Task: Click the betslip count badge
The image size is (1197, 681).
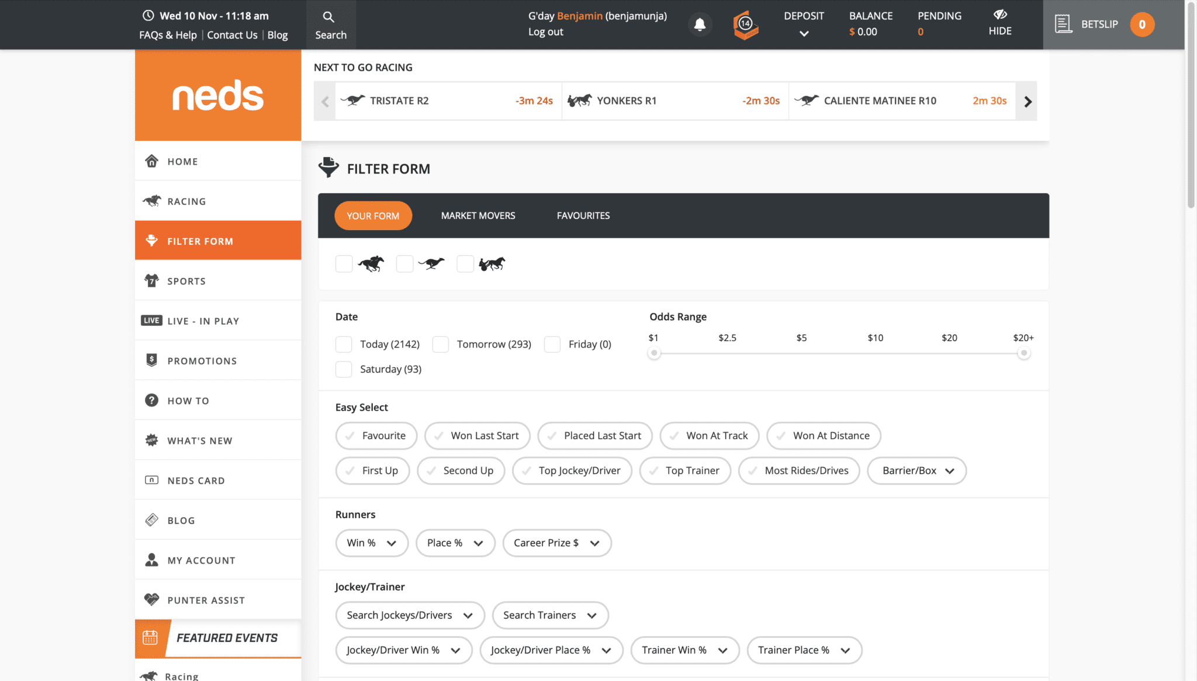Action: pyautogui.click(x=1141, y=25)
